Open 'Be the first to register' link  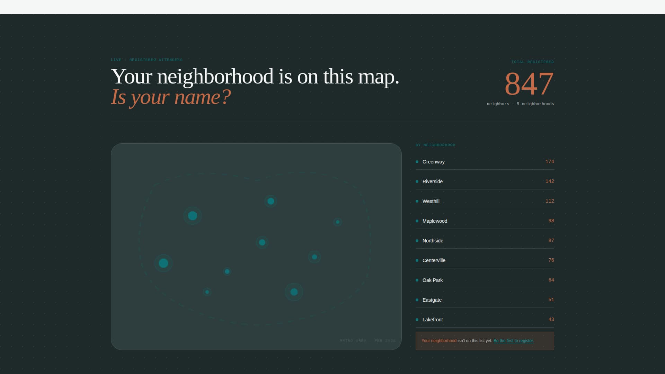click(x=513, y=341)
